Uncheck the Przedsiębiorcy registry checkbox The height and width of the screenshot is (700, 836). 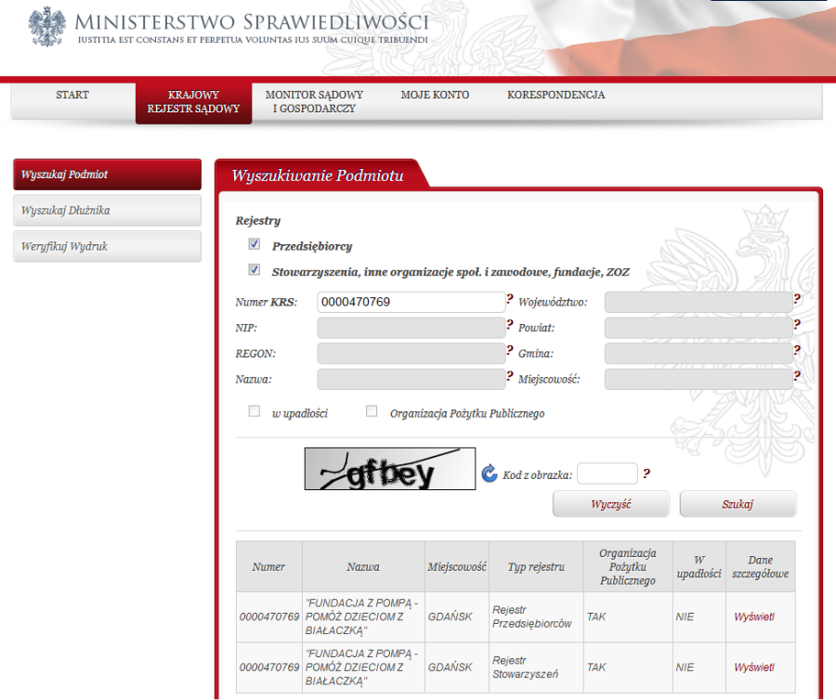pos(255,244)
